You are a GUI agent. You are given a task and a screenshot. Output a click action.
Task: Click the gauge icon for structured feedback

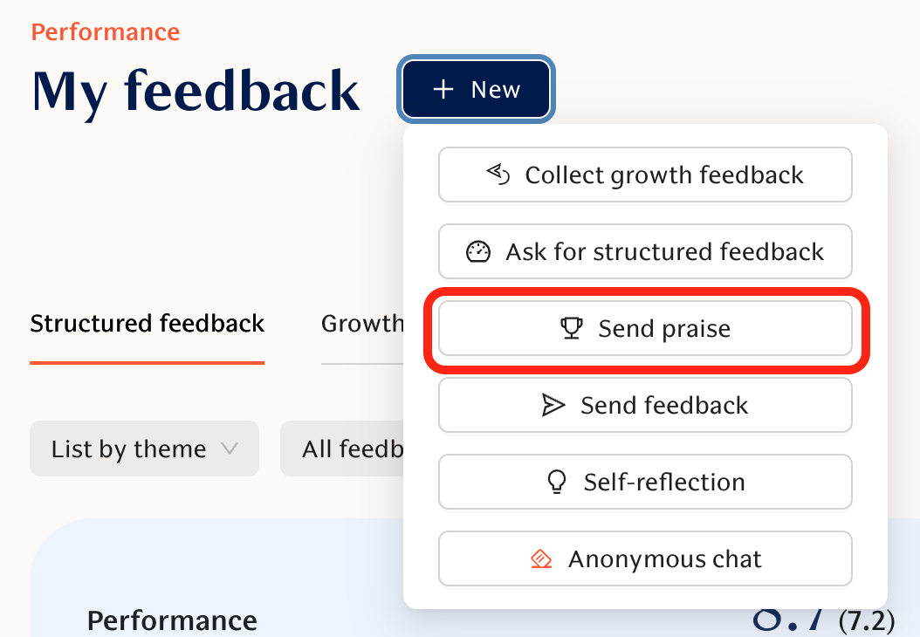point(478,252)
